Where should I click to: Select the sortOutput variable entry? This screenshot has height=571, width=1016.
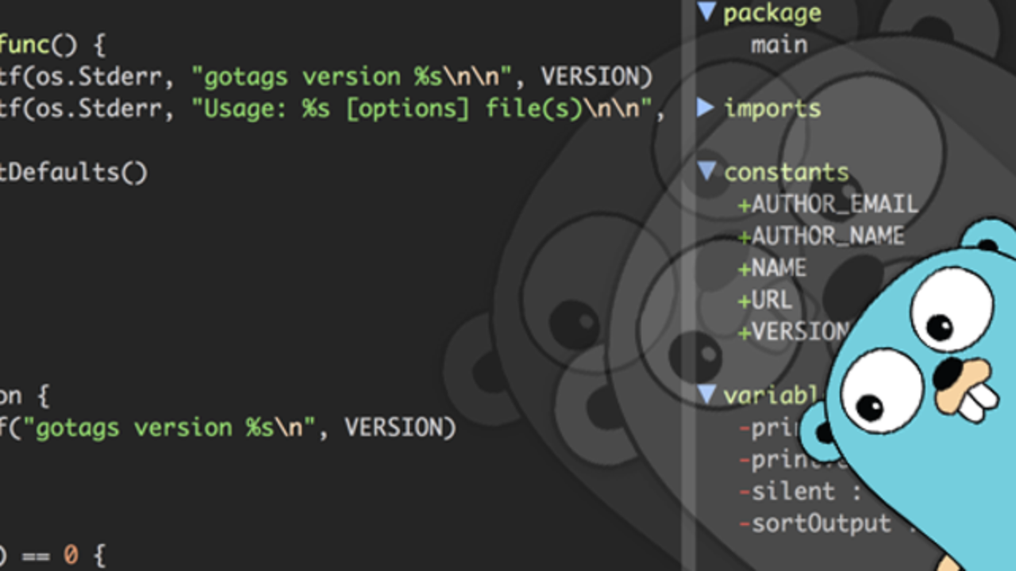pos(821,523)
